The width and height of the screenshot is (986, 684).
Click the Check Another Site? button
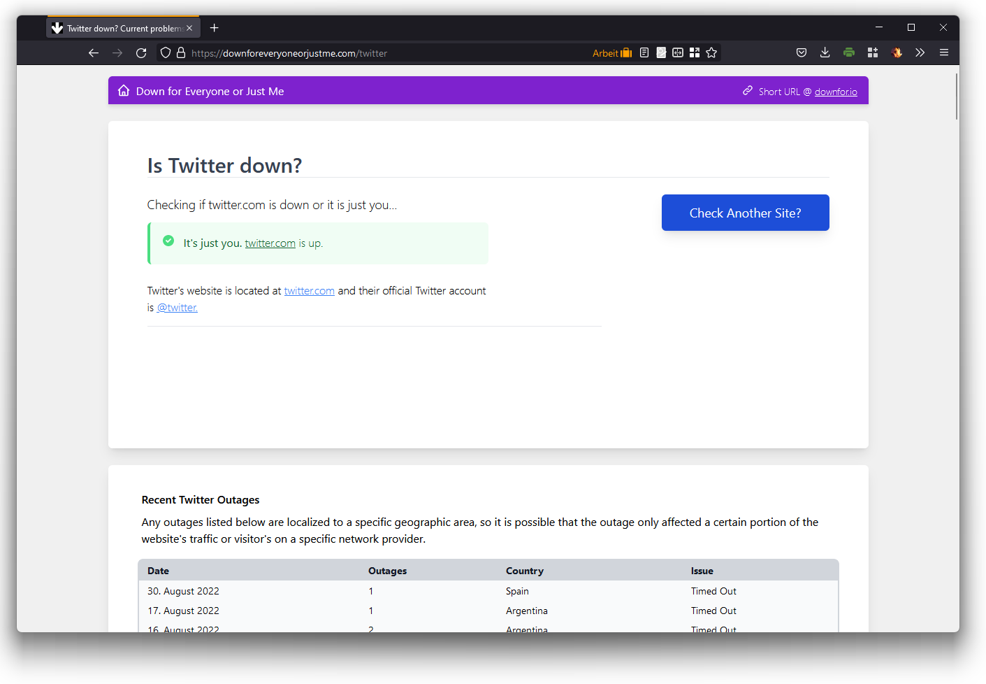745,213
